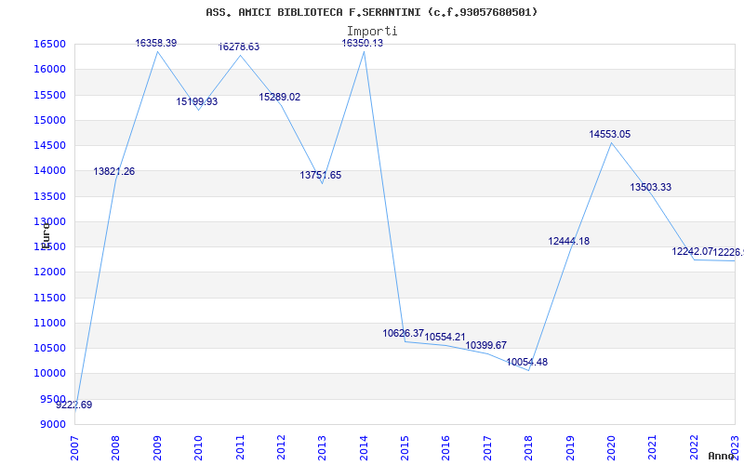Click y-axis value 16000
Image resolution: width=744 pixels, height=465 pixels.
(x=49, y=69)
